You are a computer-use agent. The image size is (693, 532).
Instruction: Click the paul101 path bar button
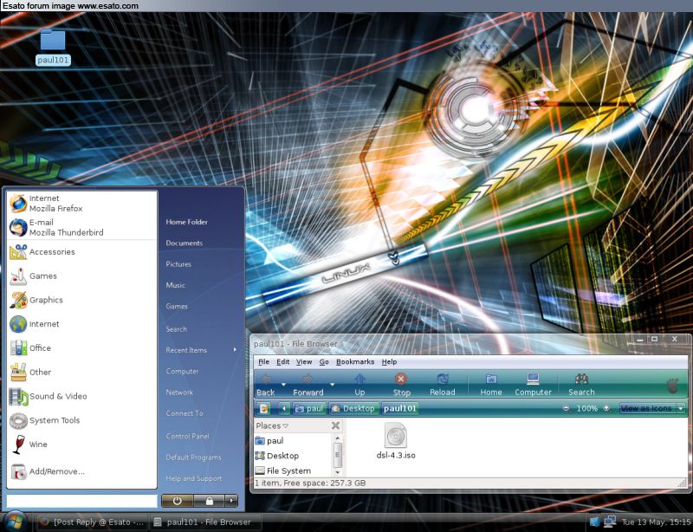coord(399,408)
